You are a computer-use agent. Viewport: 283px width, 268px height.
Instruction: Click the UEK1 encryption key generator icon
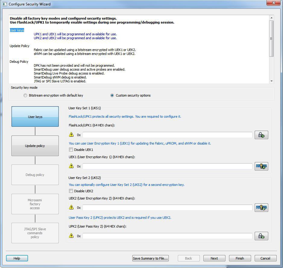(x=261, y=166)
